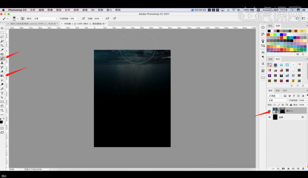Switch to document tab 海洋之旅电影海报1.psd
The height and width of the screenshot is (178, 308).
coord(34,24)
